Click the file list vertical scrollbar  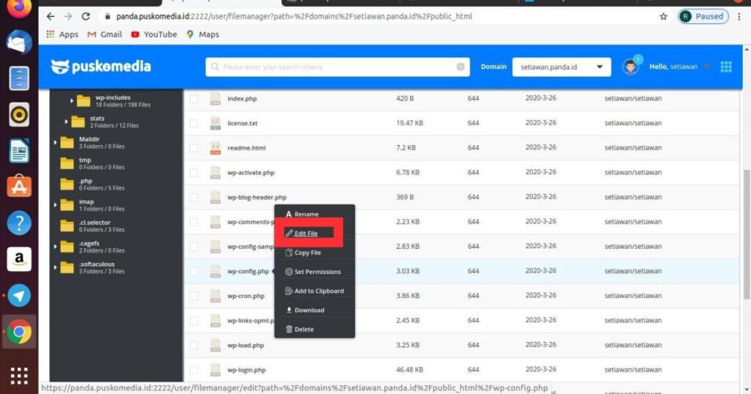coord(746,234)
